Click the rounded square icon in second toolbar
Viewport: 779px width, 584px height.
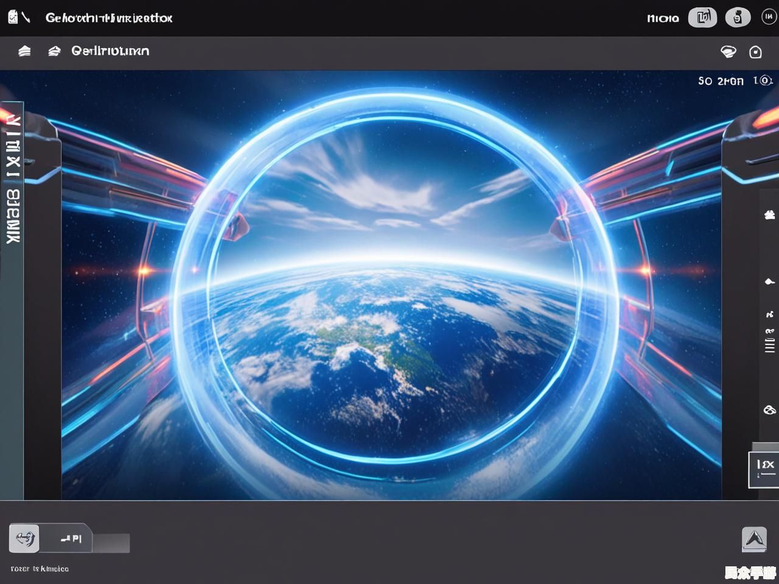coord(755,52)
